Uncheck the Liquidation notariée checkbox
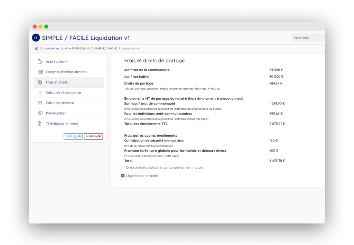 (x=123, y=176)
